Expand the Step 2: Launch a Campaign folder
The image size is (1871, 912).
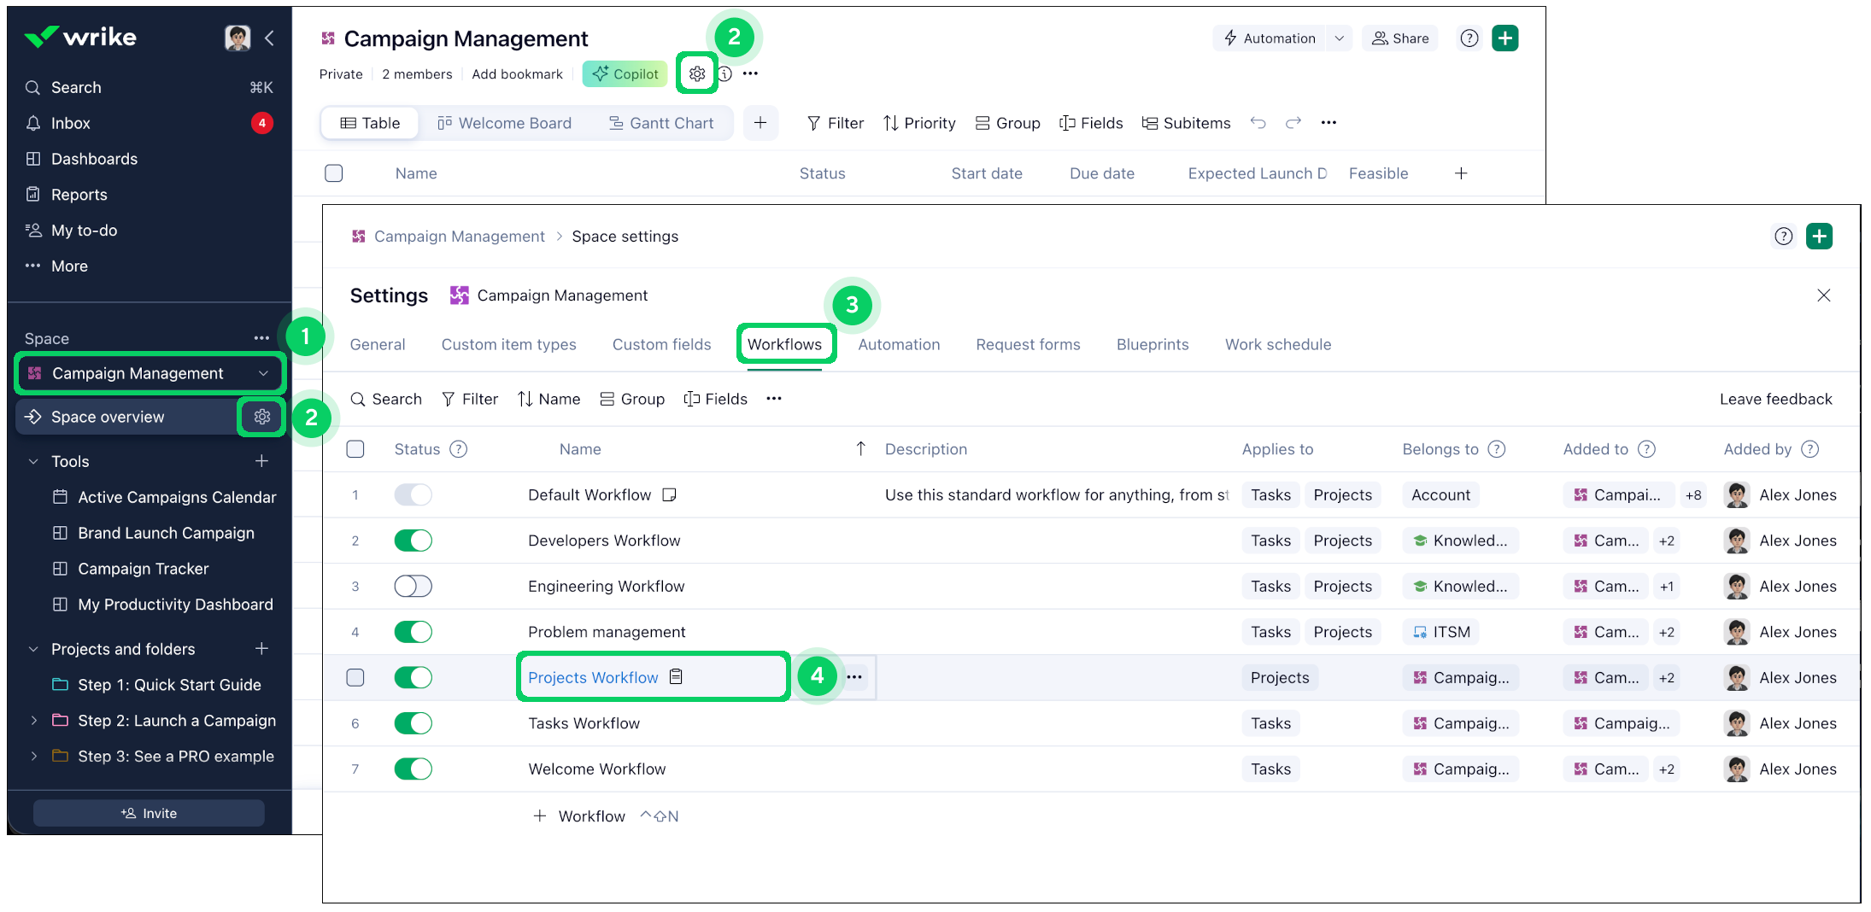(x=33, y=721)
